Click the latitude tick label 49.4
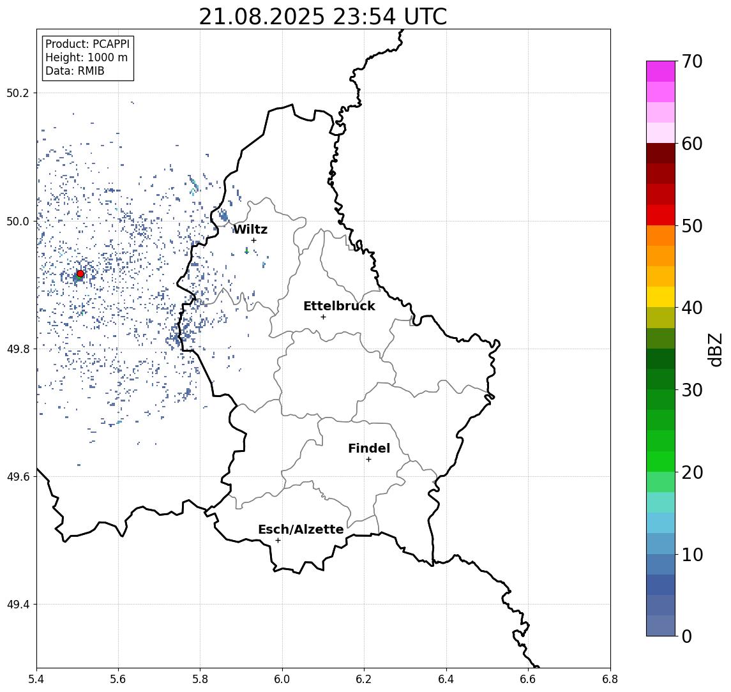 click(17, 605)
